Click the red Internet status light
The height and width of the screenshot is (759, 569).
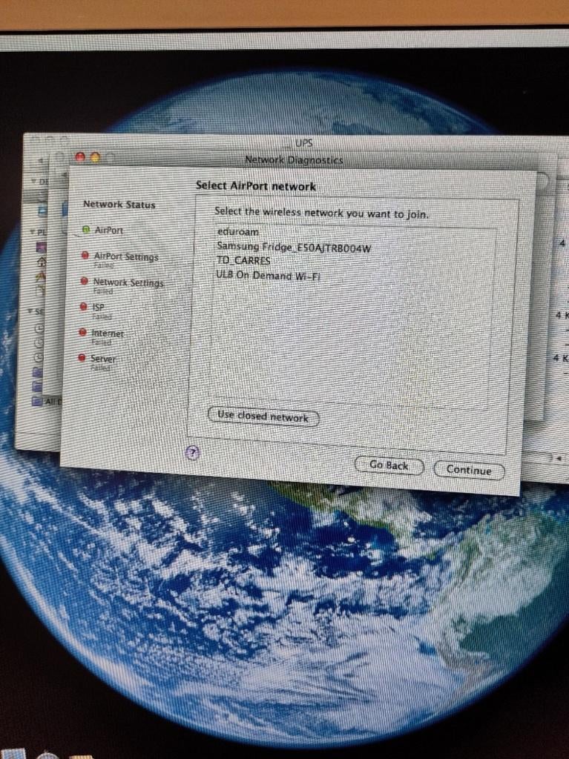tap(82, 332)
